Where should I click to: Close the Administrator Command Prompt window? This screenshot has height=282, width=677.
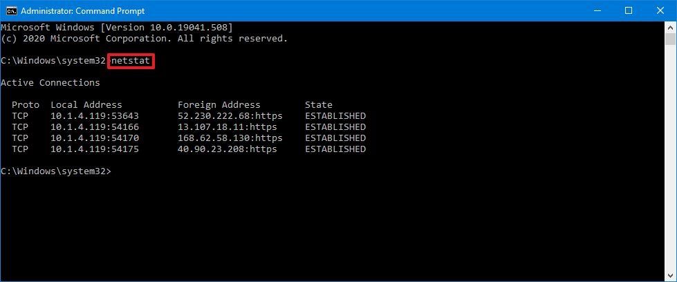(660, 10)
